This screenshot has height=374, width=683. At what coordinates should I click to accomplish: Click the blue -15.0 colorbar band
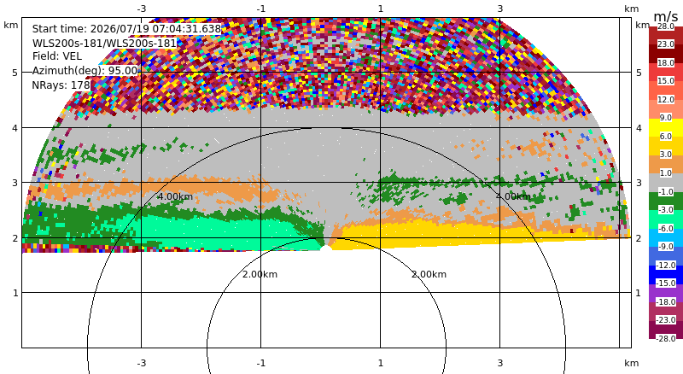(x=666, y=274)
